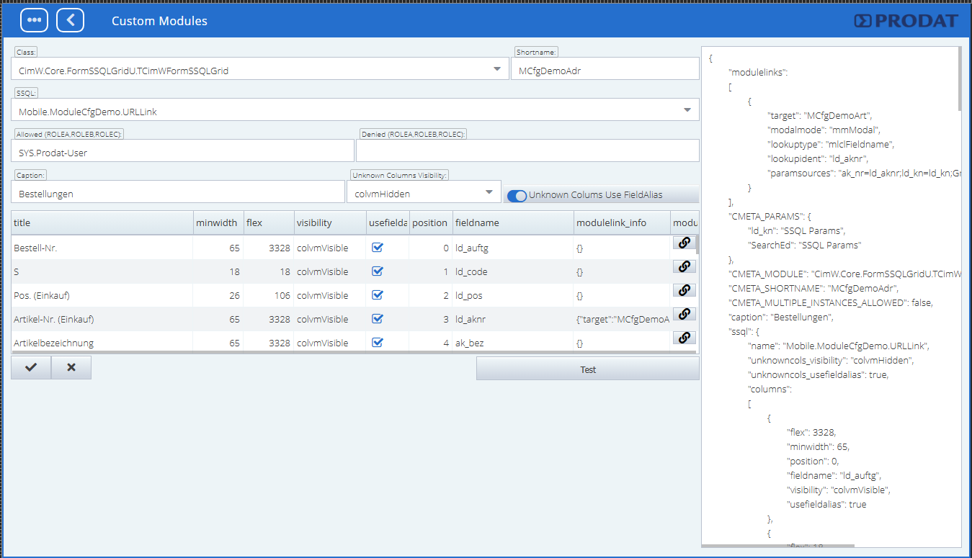Cancel with the X button
The image size is (972, 558).
pos(71,368)
